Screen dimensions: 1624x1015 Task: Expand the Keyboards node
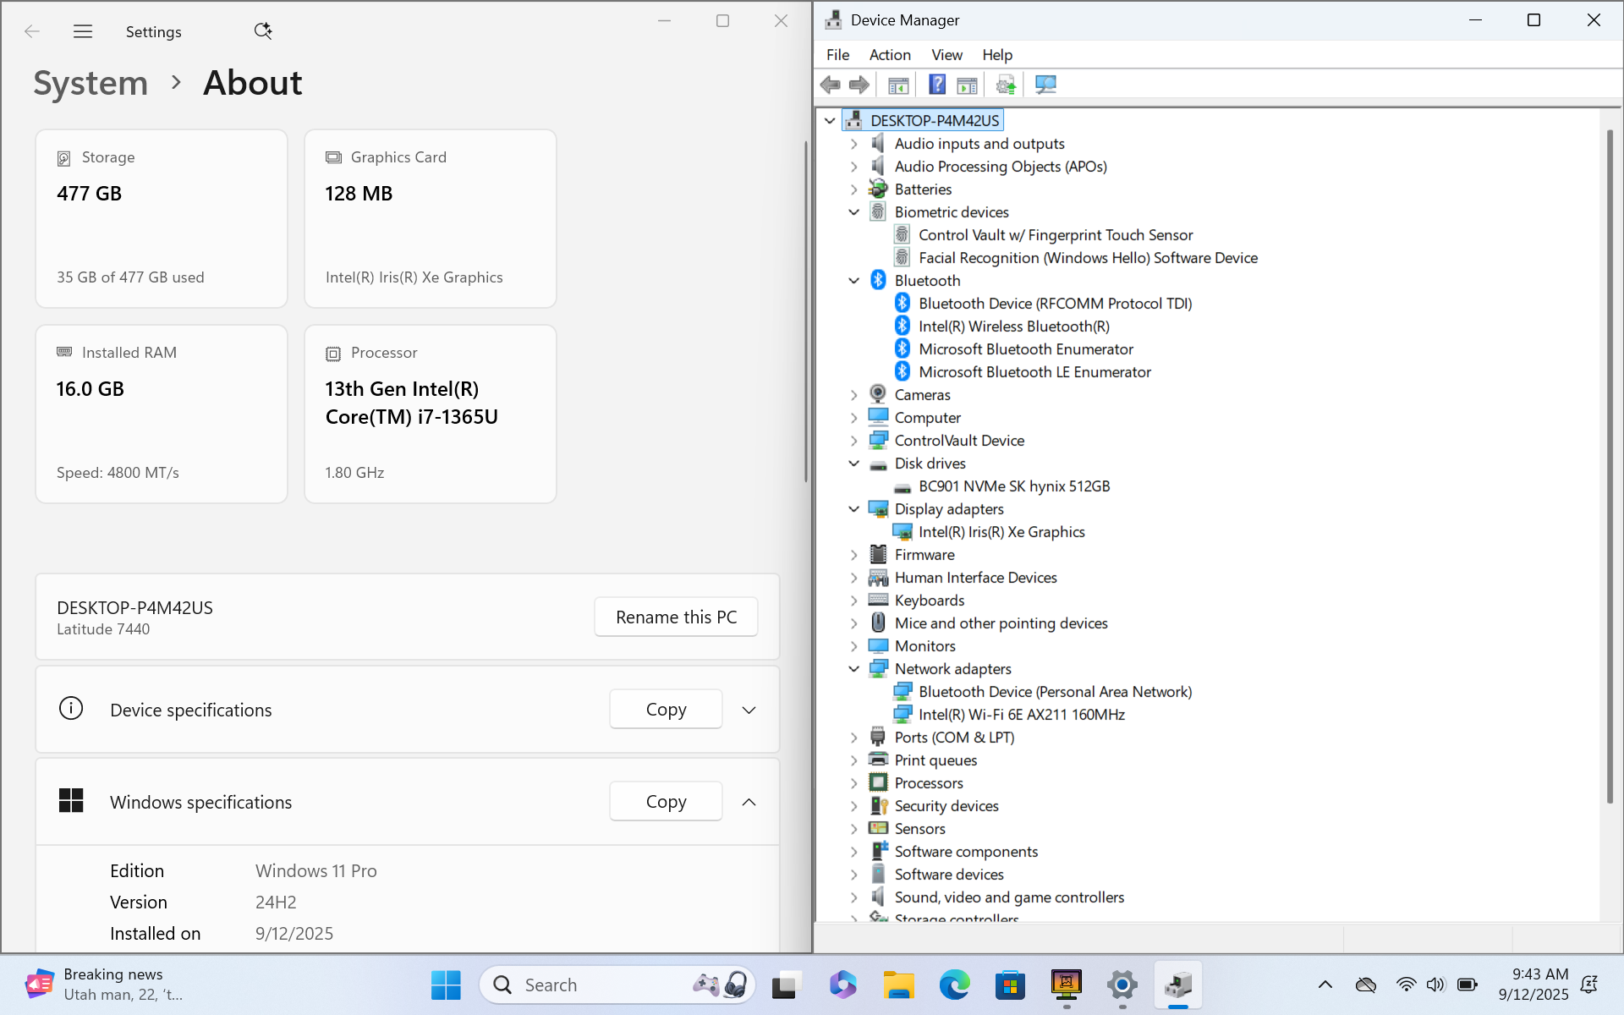[x=853, y=601]
